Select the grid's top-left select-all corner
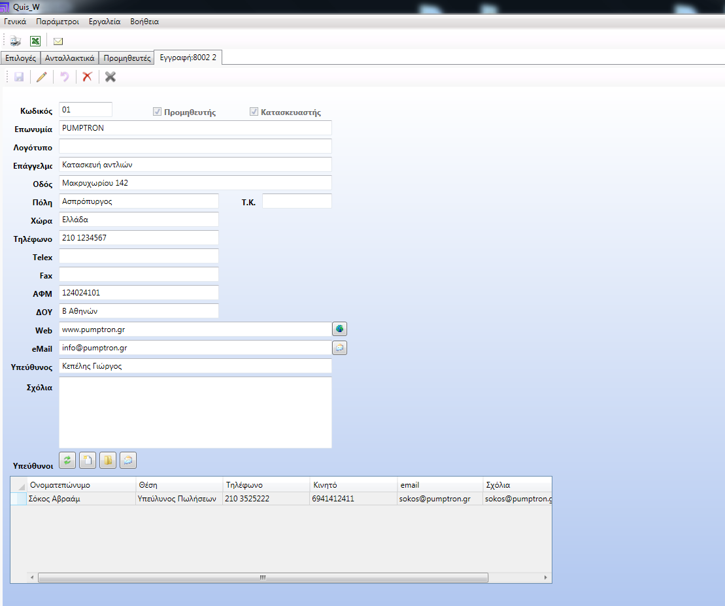725x606 pixels. [18, 485]
